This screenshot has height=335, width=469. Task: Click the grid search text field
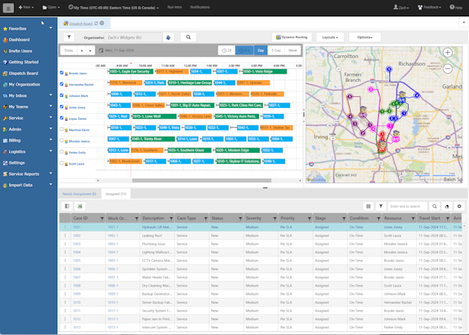pos(406,206)
